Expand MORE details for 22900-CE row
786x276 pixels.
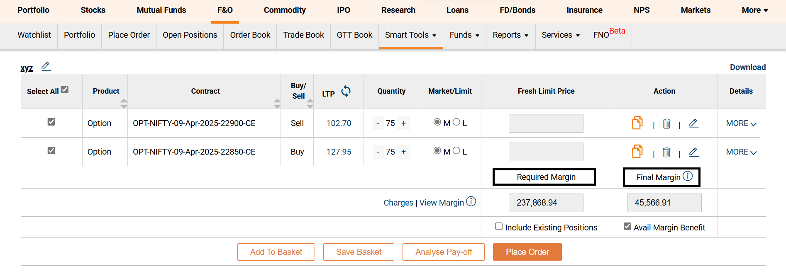(741, 123)
